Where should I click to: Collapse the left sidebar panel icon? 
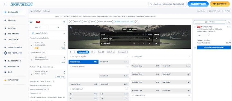click(x=5, y=4)
